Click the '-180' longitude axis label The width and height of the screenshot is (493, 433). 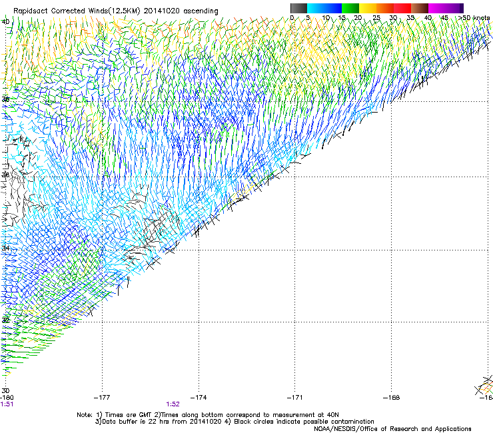point(7,398)
